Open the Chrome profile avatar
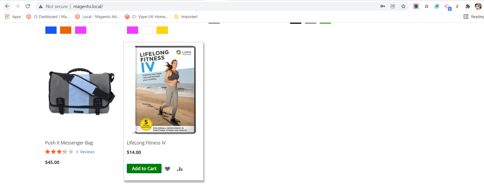 [478, 6]
